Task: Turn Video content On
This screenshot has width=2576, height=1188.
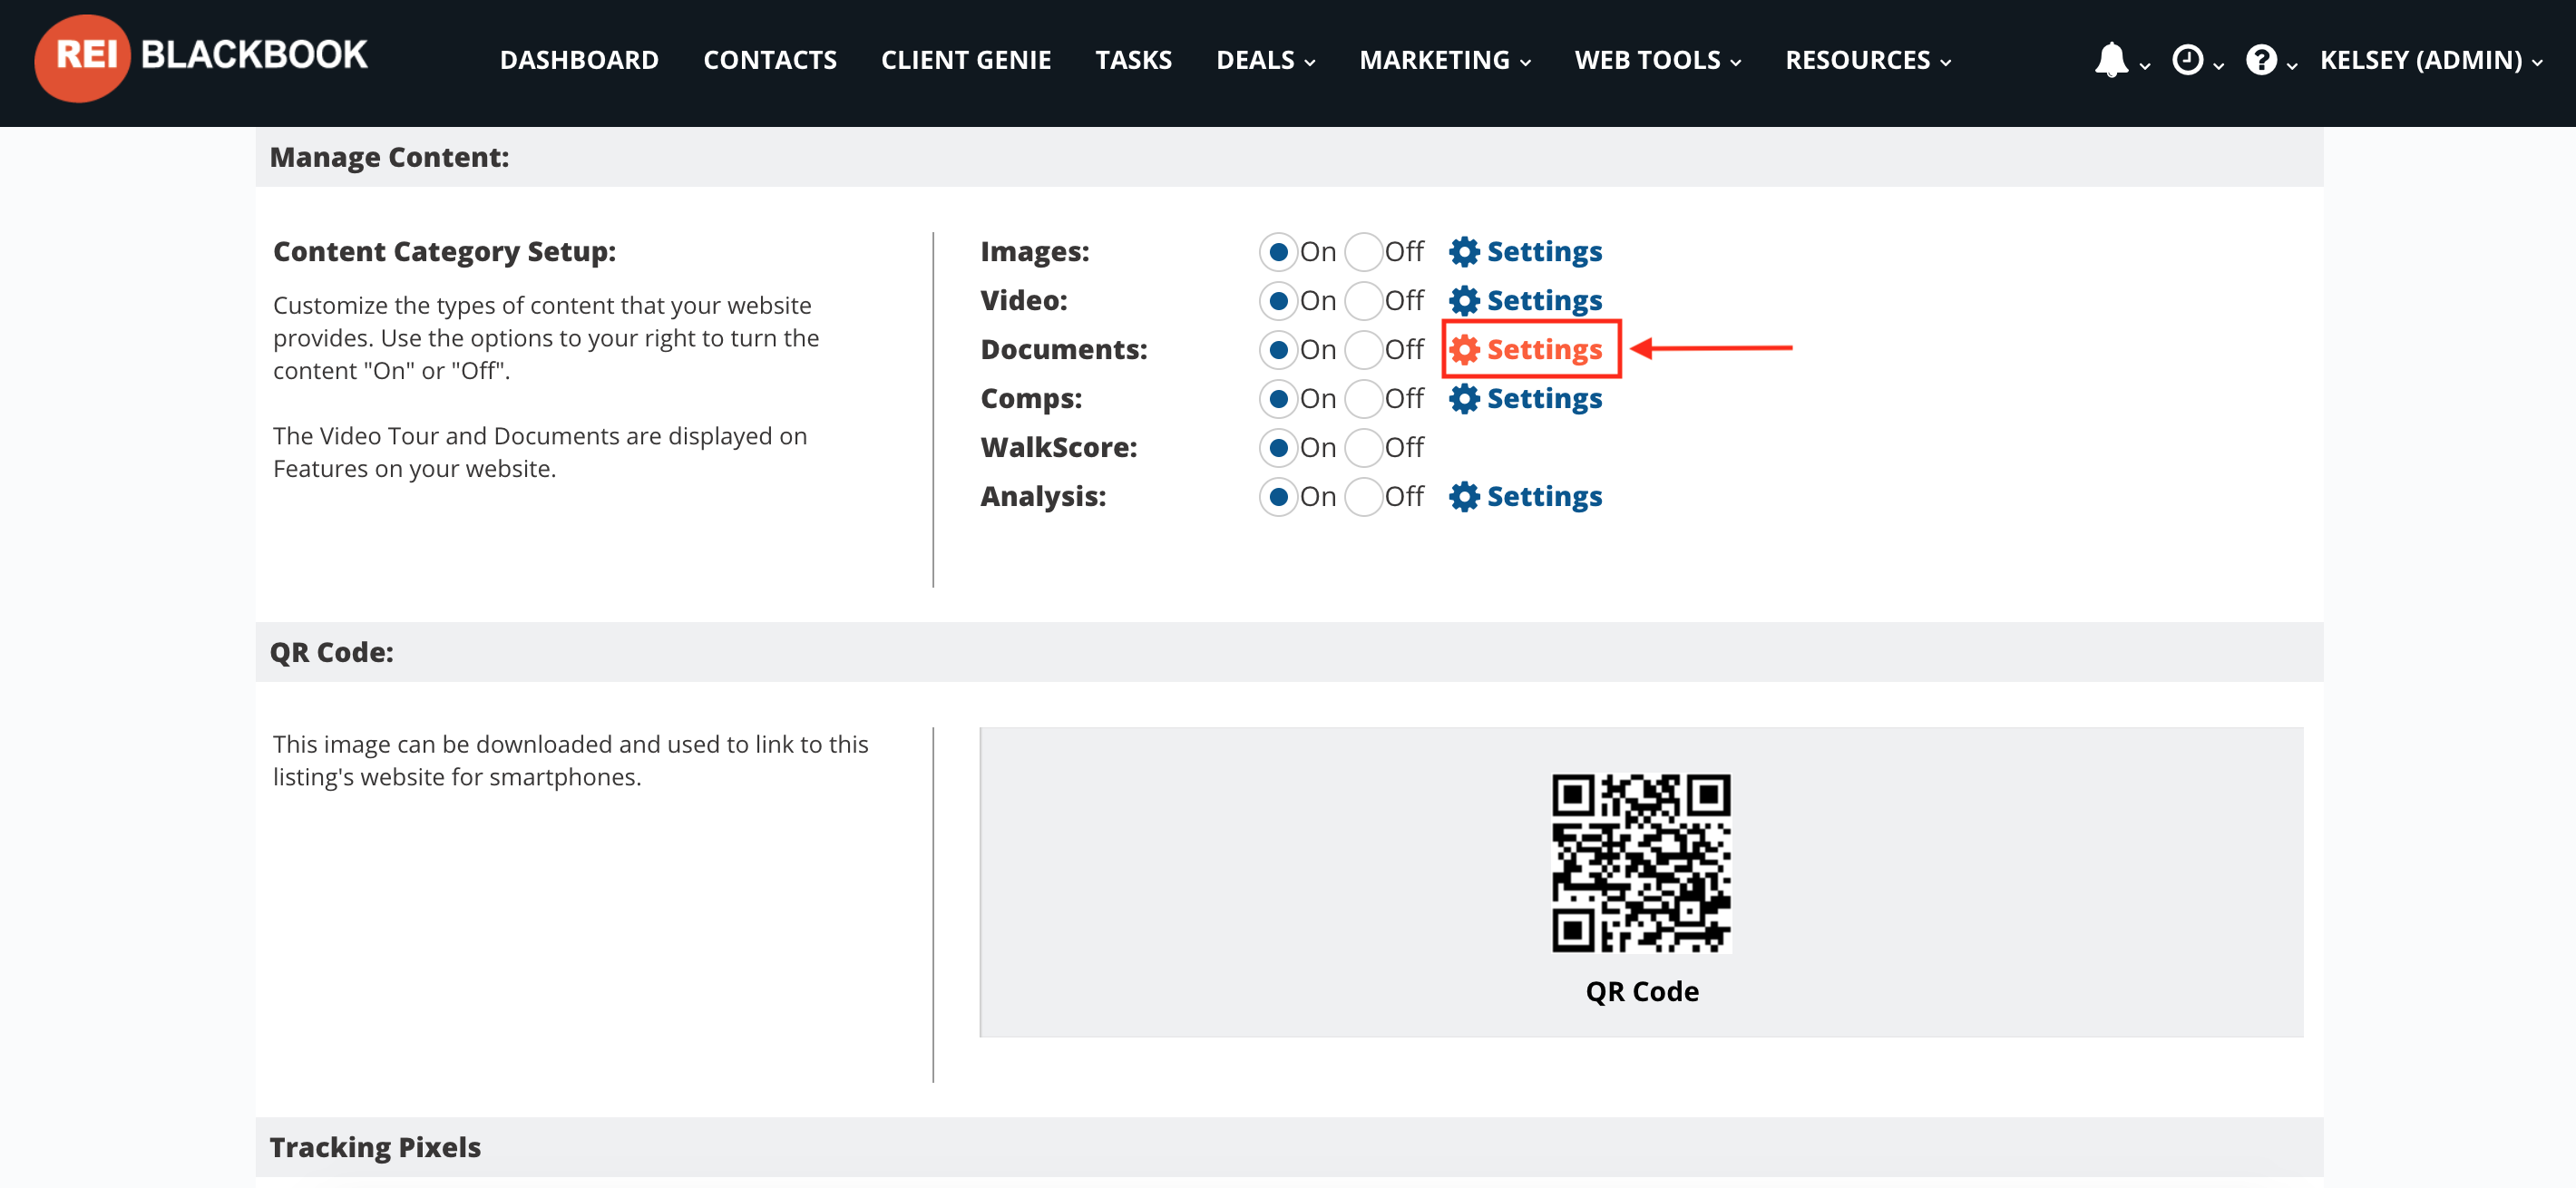Action: click(1278, 301)
